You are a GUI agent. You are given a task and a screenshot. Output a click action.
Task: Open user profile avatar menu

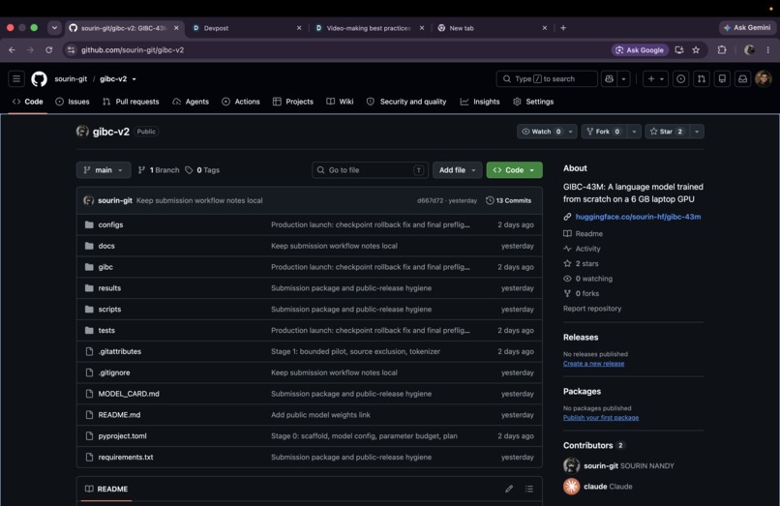pyautogui.click(x=764, y=78)
